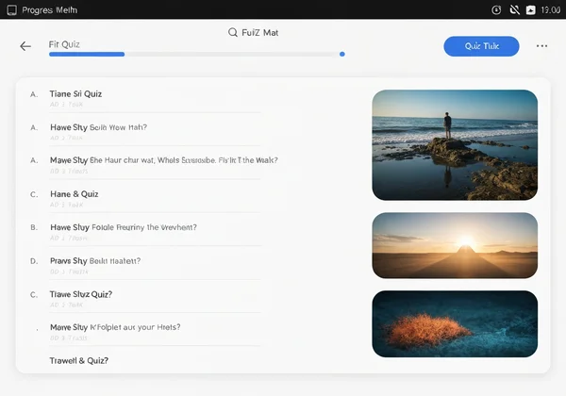
Task: Select the "Hawe Shy Scilh Wew Hah?" item
Action: 98,127
